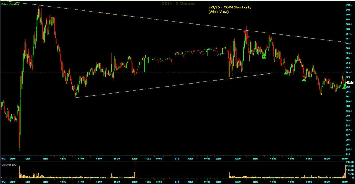Click the "Price (Candle)" pane label
This screenshot has height=184, width=355.
(9, 5)
